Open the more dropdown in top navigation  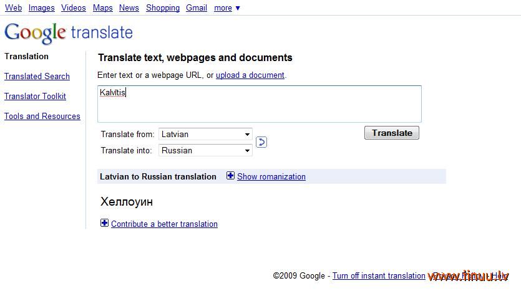pyautogui.click(x=227, y=7)
